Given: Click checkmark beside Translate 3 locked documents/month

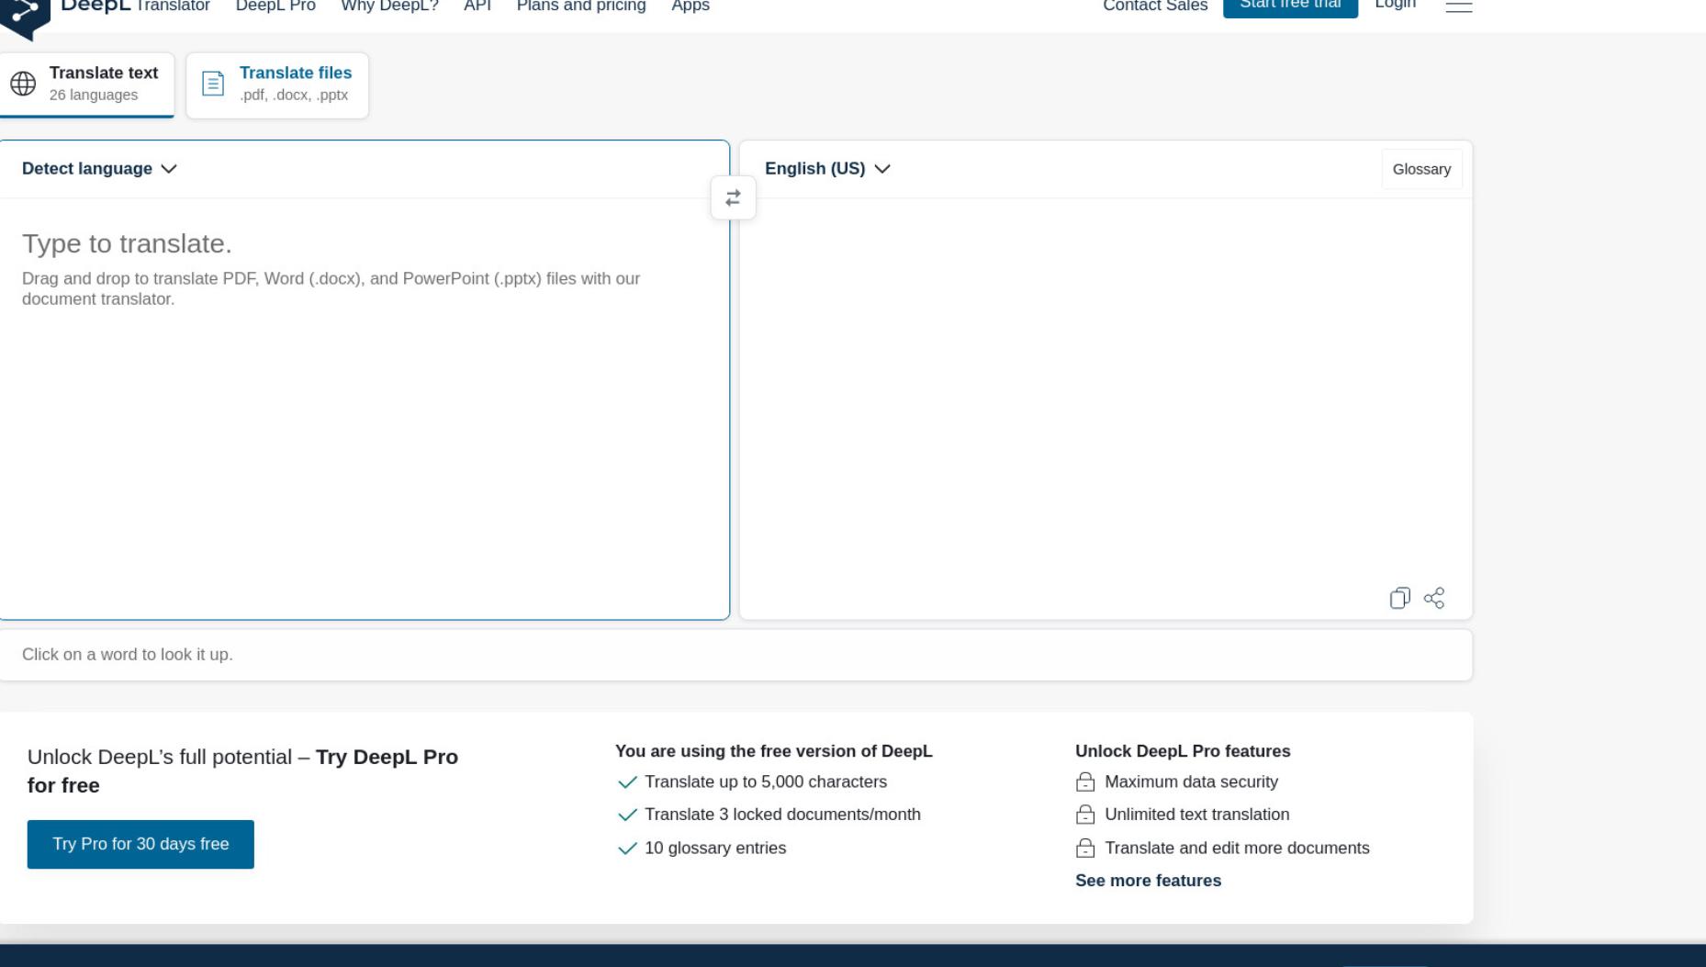Looking at the screenshot, I should (x=627, y=815).
